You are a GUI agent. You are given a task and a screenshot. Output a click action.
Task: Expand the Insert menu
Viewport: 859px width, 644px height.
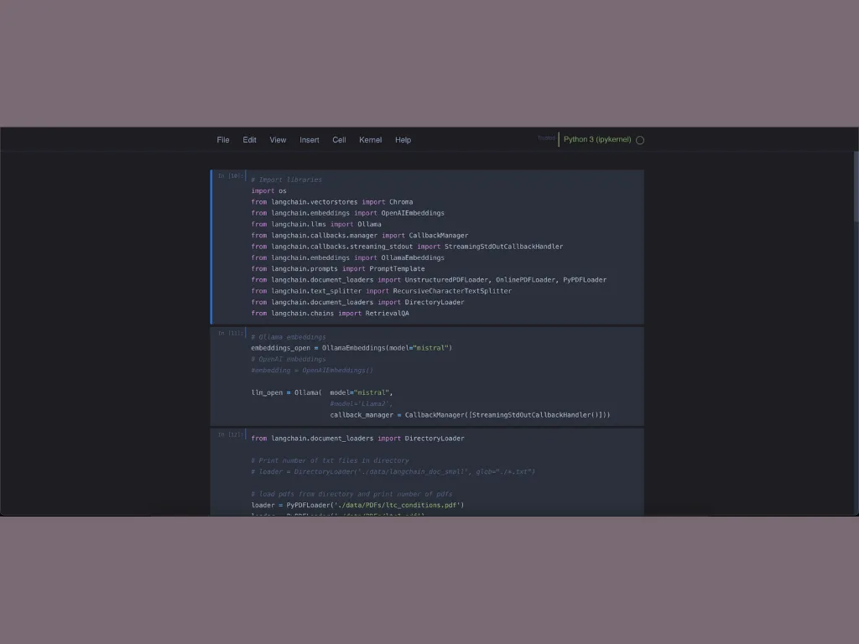(310, 140)
